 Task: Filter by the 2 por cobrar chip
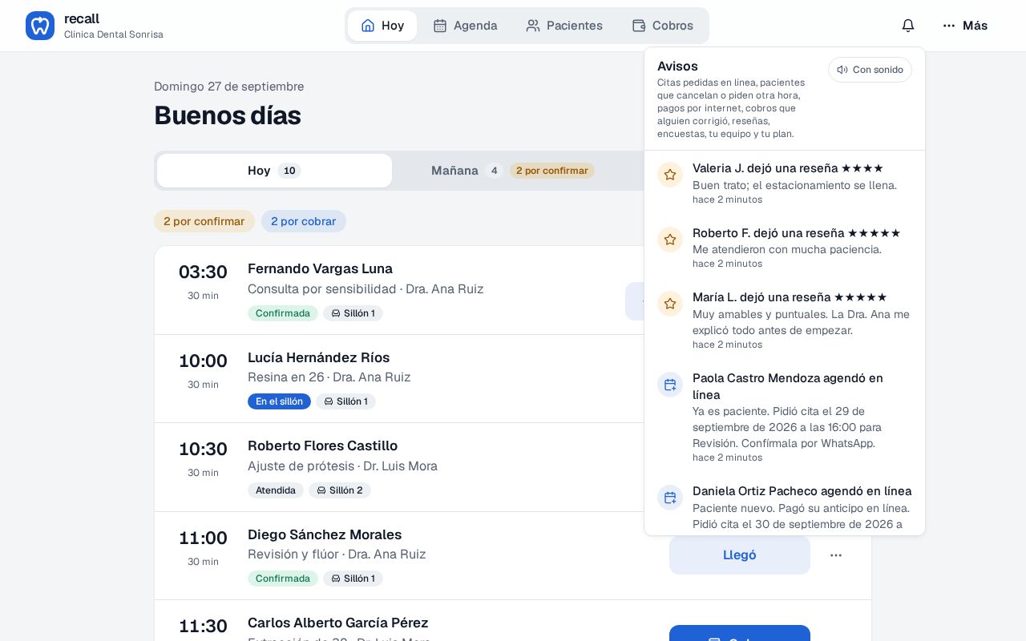304,221
